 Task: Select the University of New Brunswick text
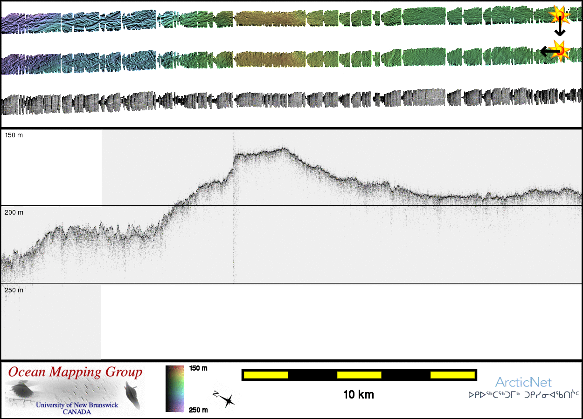[x=77, y=405]
